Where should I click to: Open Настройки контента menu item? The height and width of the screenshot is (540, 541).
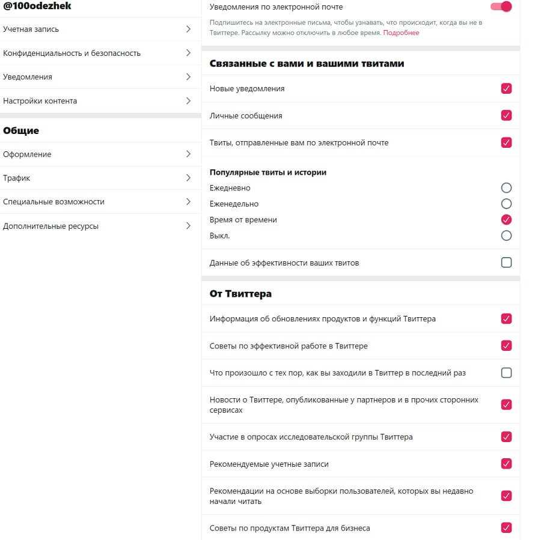[40, 101]
